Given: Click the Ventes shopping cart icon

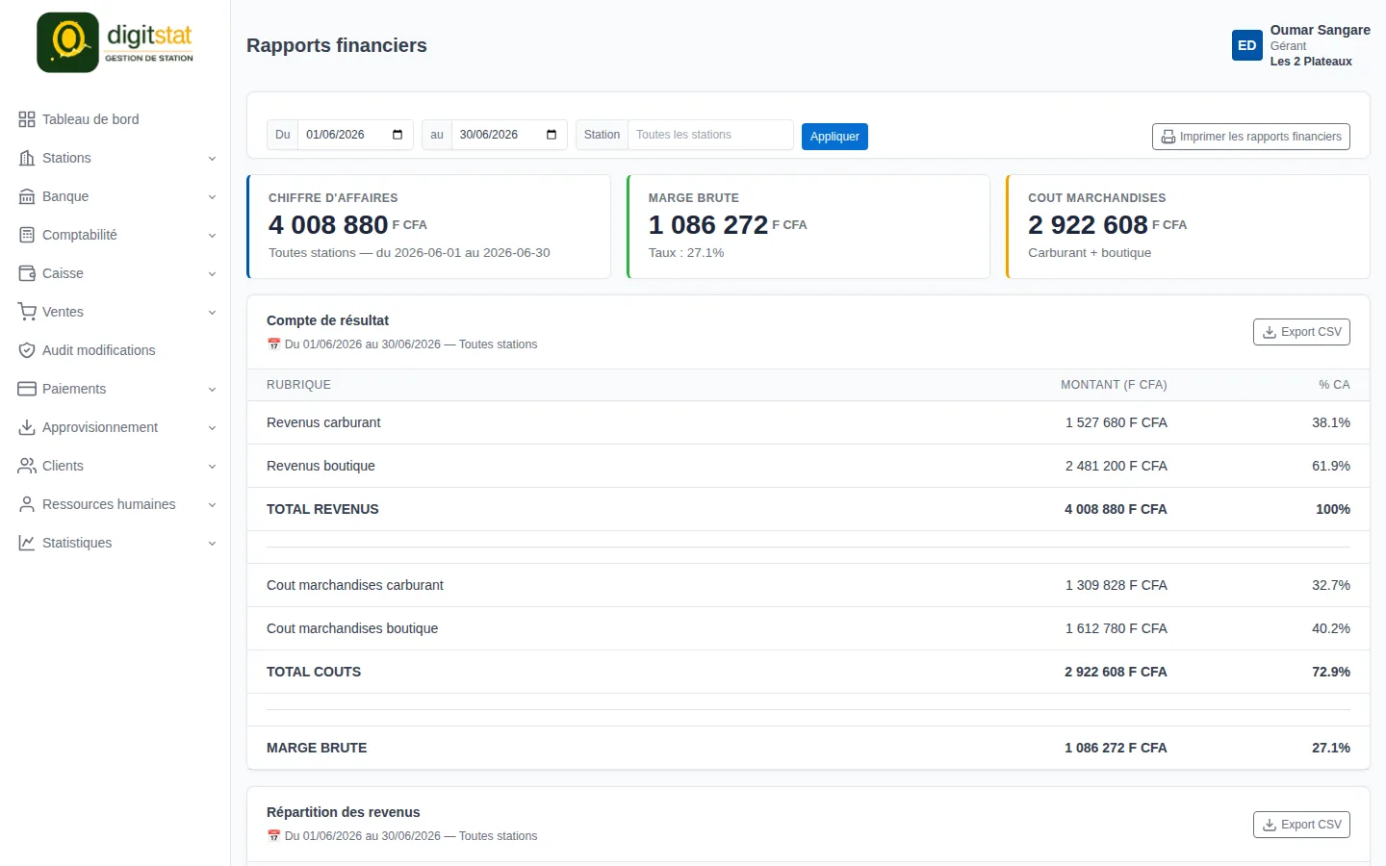Looking at the screenshot, I should (x=27, y=312).
